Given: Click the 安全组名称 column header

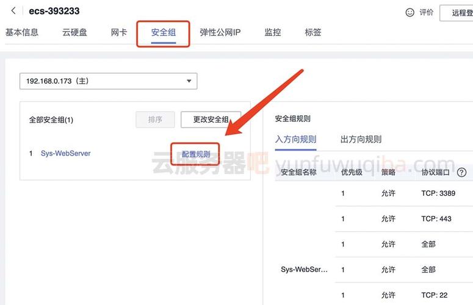Looking at the screenshot, I should click(298, 173).
